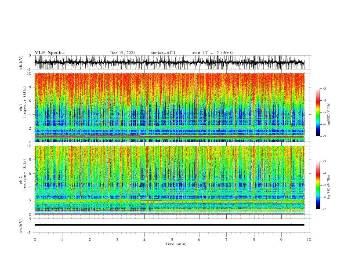Click the "2" kHz tick on ch.2 axis
This screenshot has height=269, width=348.
click(30, 201)
